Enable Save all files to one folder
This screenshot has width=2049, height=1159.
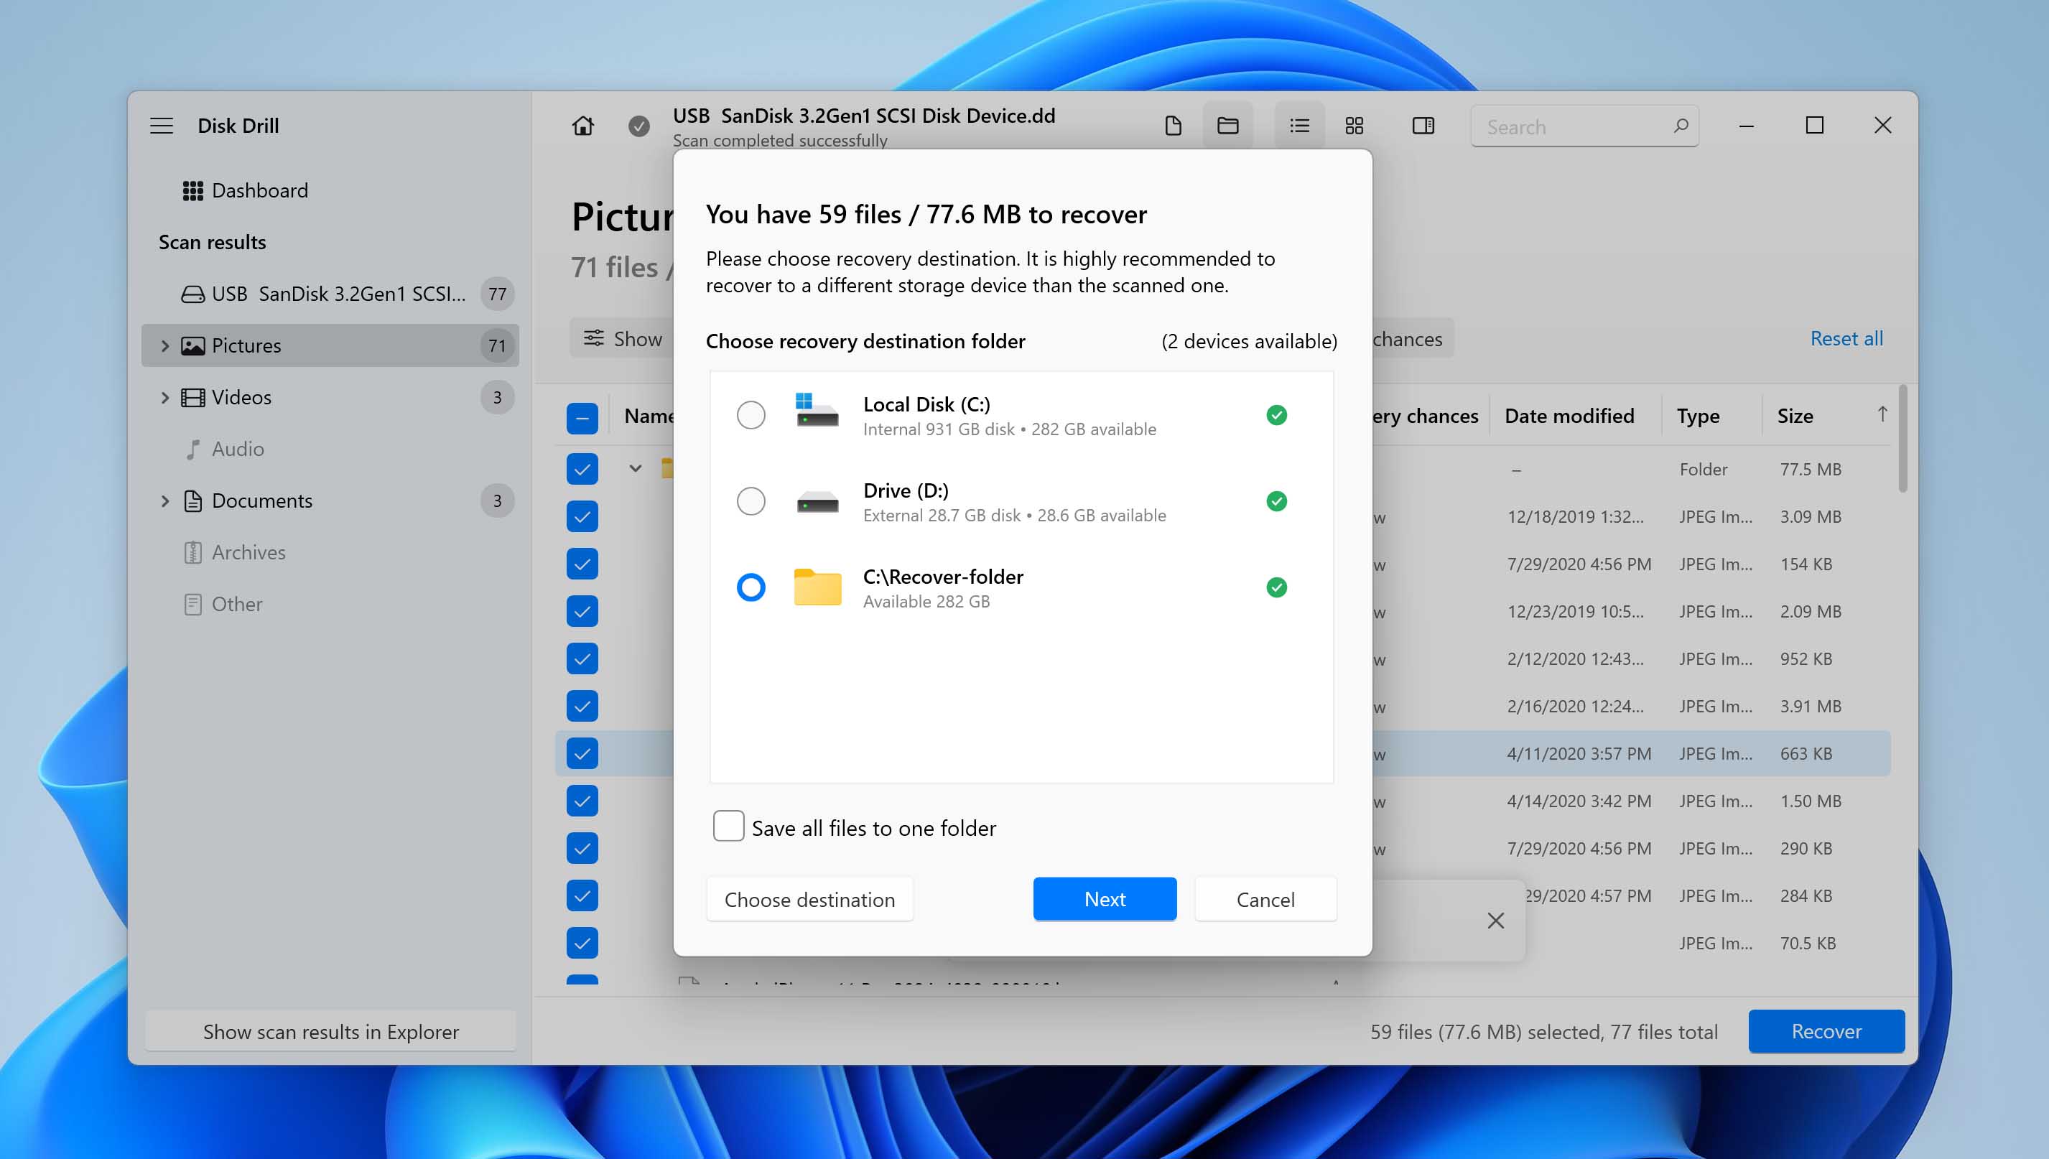pyautogui.click(x=728, y=827)
